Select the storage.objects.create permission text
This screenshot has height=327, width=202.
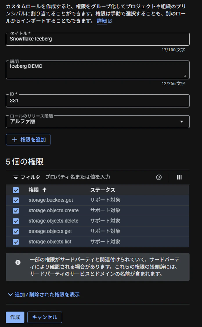coord(53,210)
